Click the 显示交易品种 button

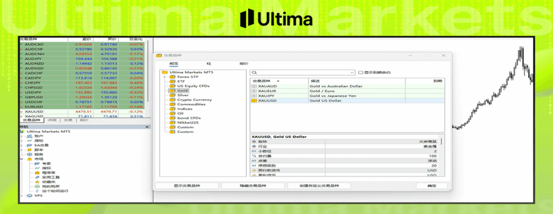pyautogui.click(x=187, y=186)
